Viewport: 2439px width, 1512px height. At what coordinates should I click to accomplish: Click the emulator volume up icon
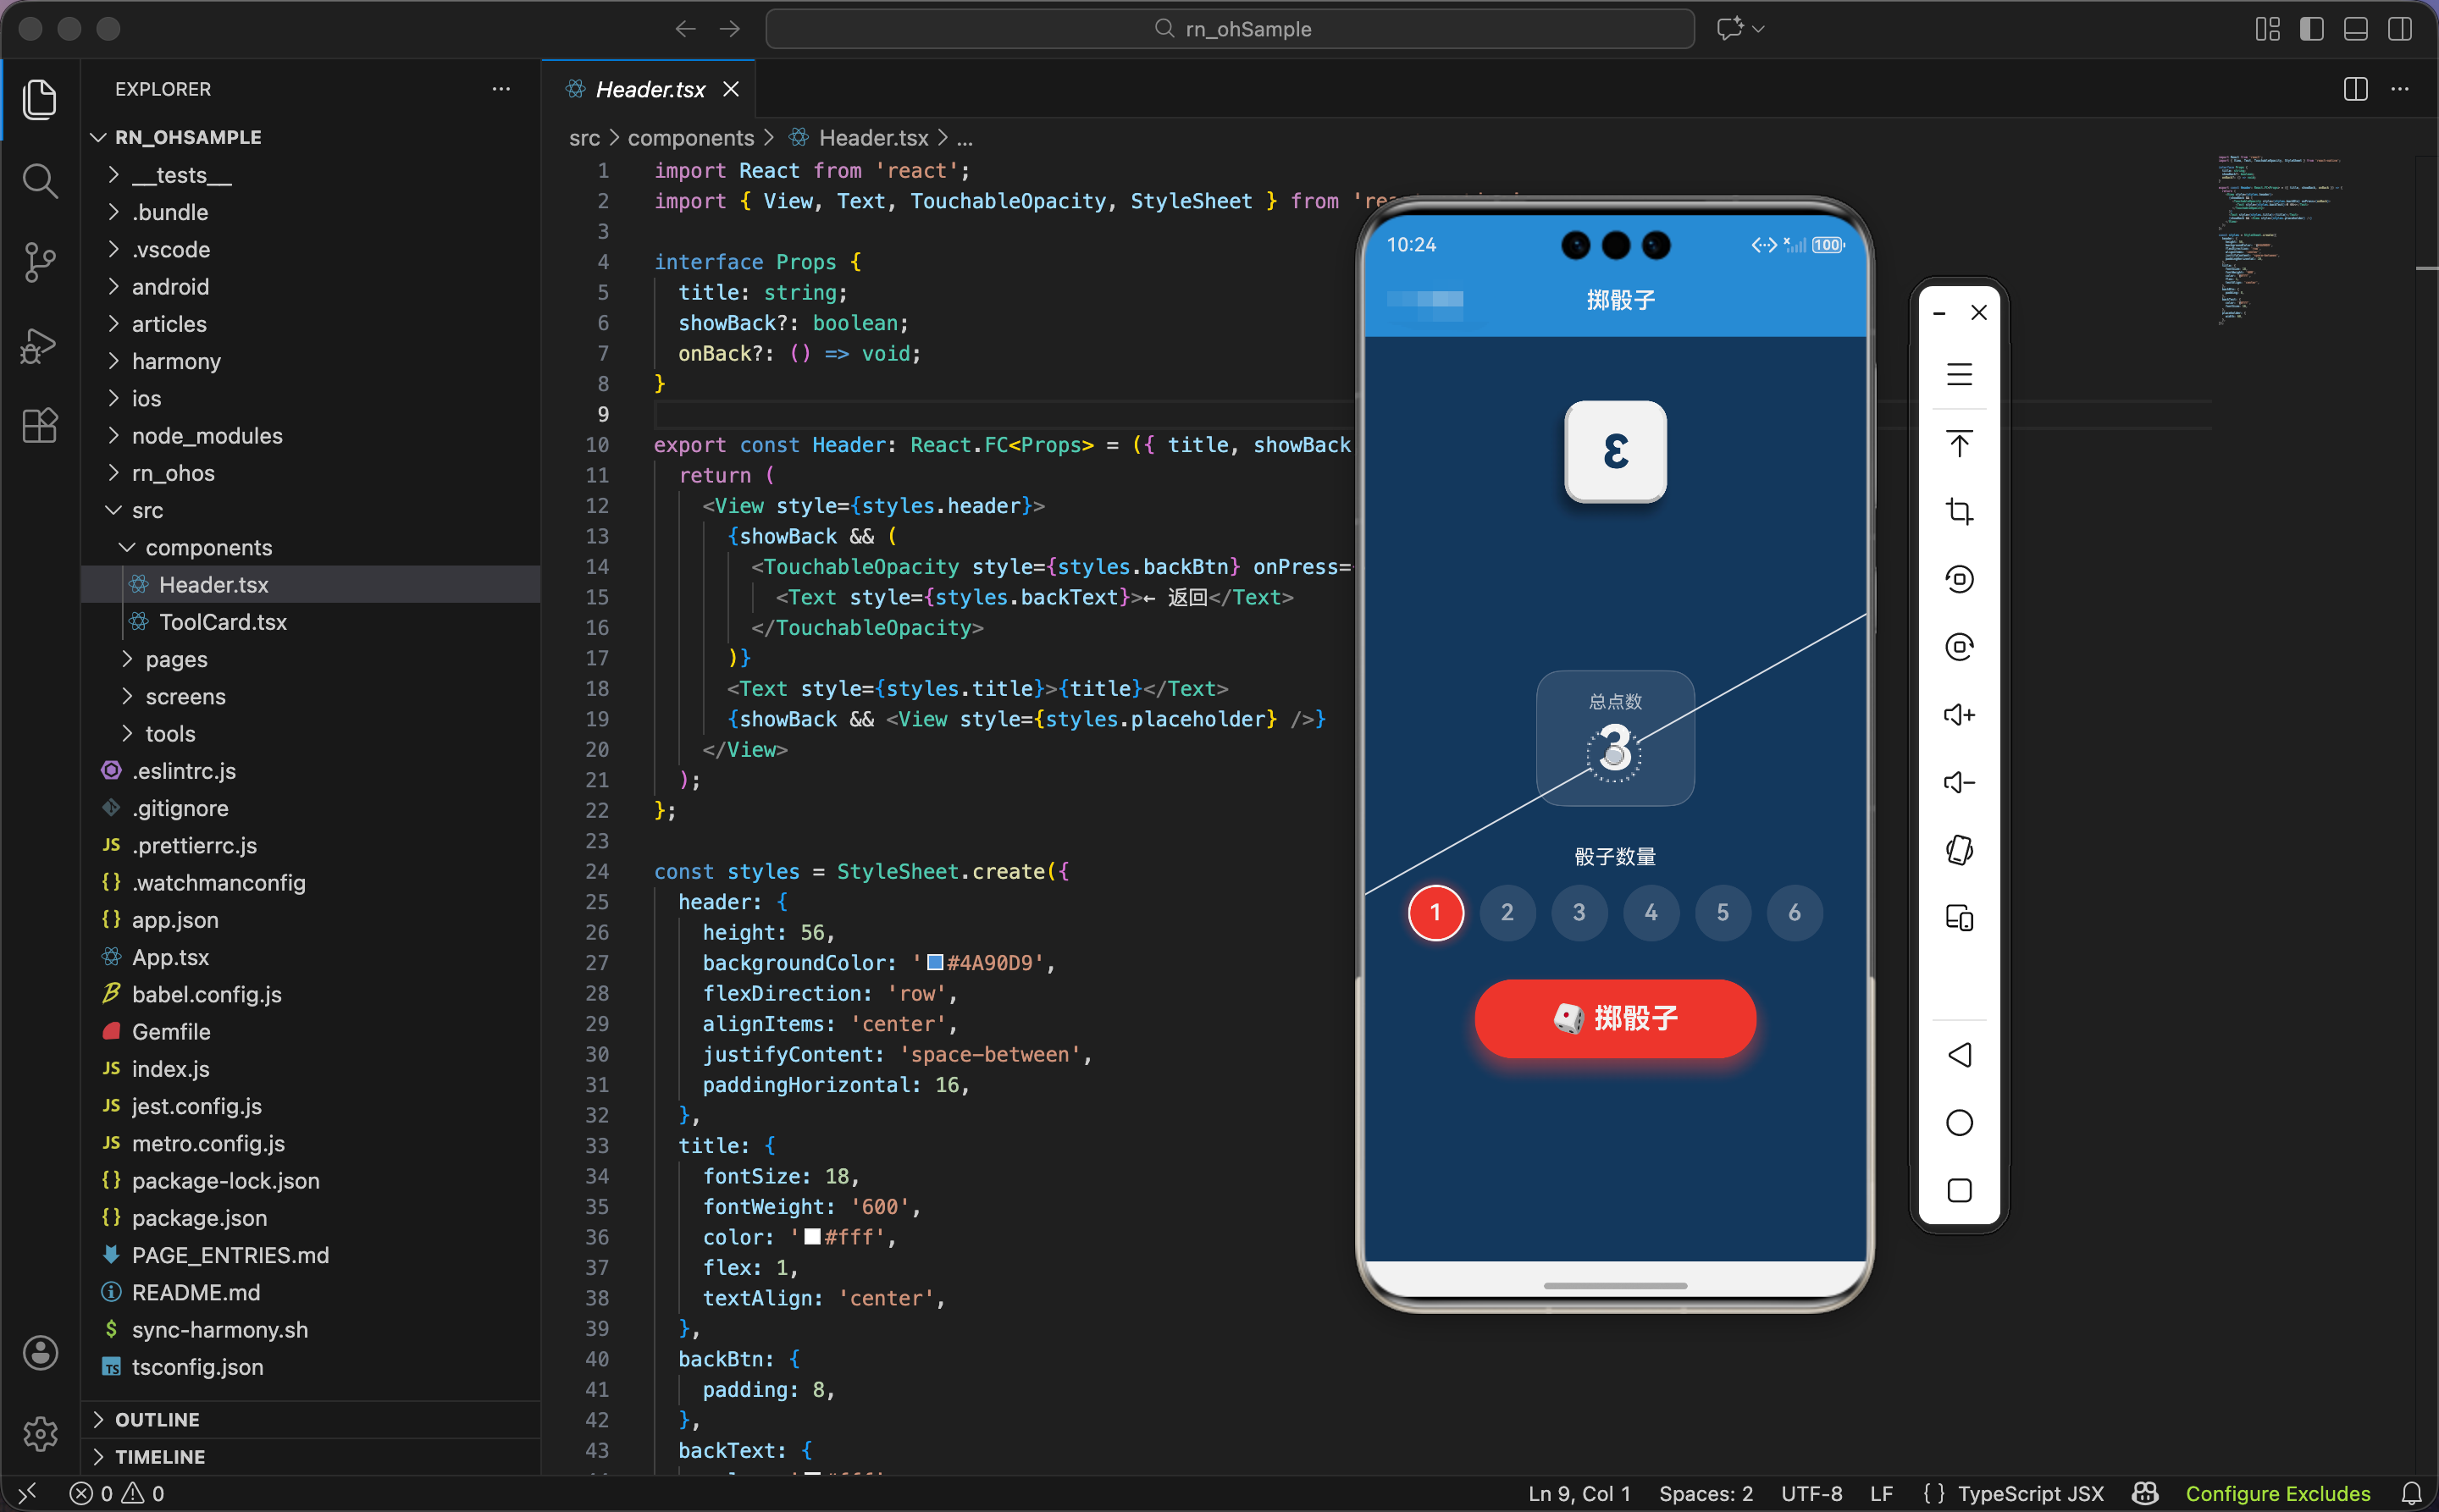click(1959, 714)
